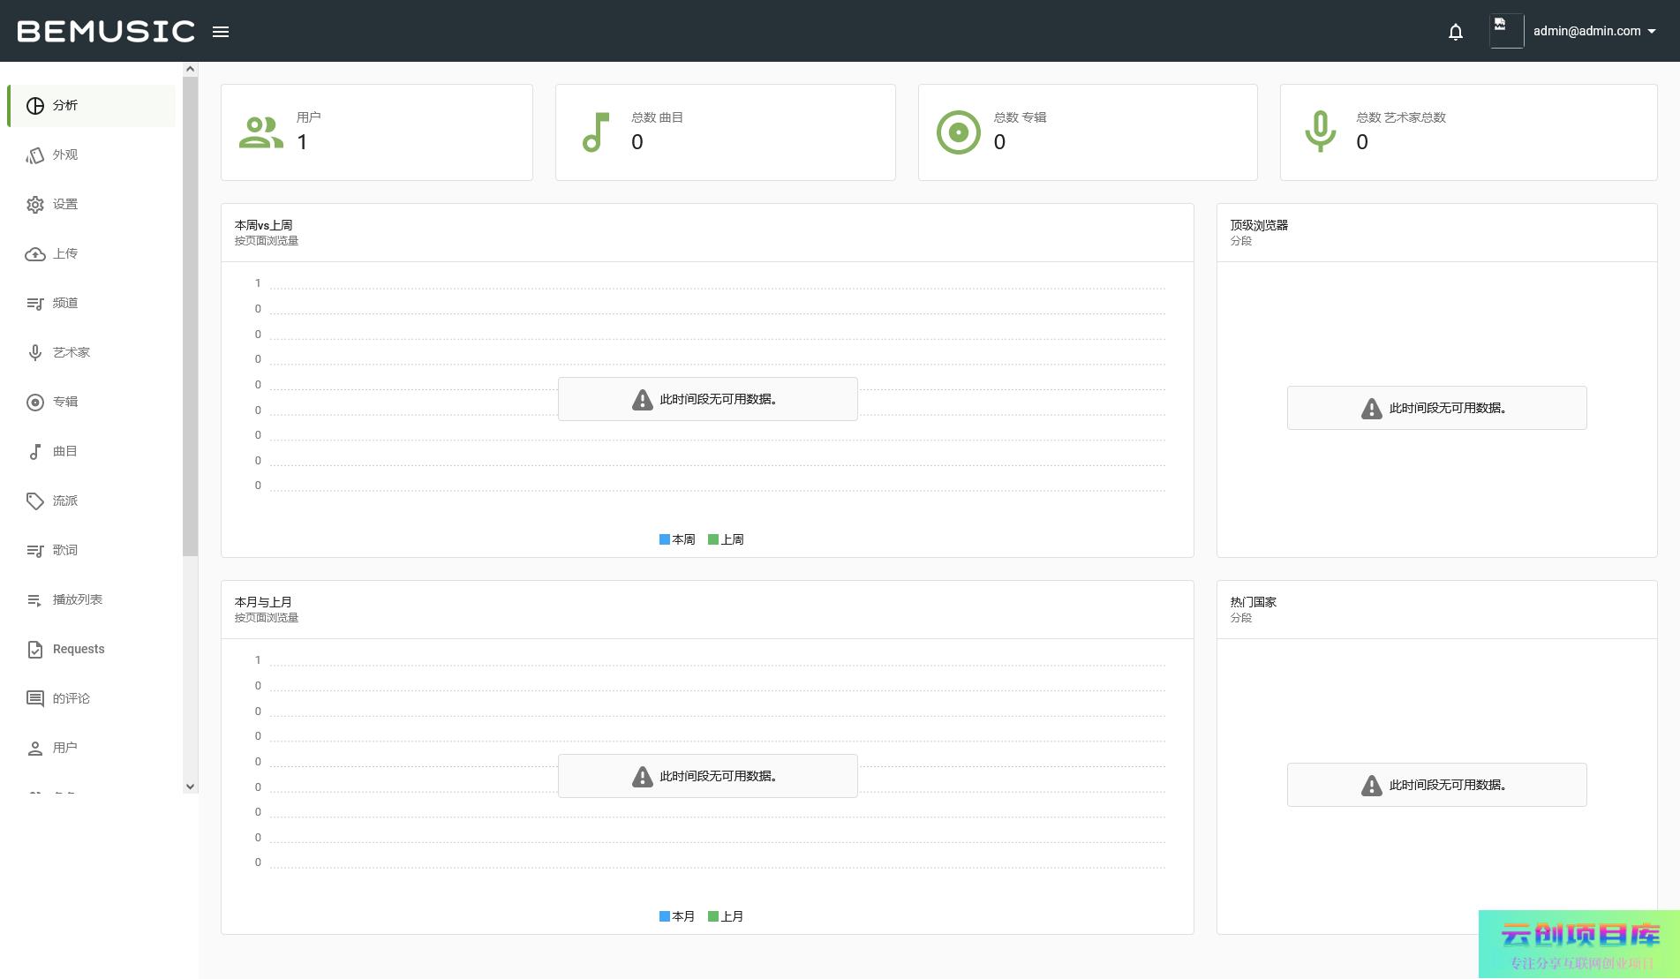Click the BEMUSIC logo
The image size is (1680, 979).
(106, 32)
